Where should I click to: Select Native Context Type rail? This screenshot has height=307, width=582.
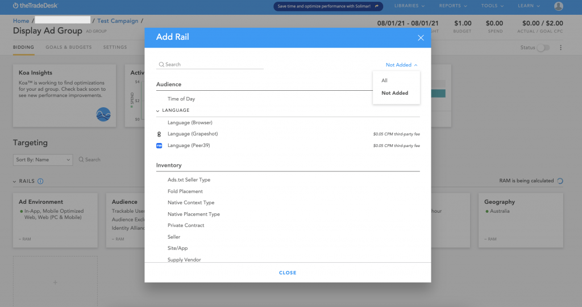coord(191,203)
